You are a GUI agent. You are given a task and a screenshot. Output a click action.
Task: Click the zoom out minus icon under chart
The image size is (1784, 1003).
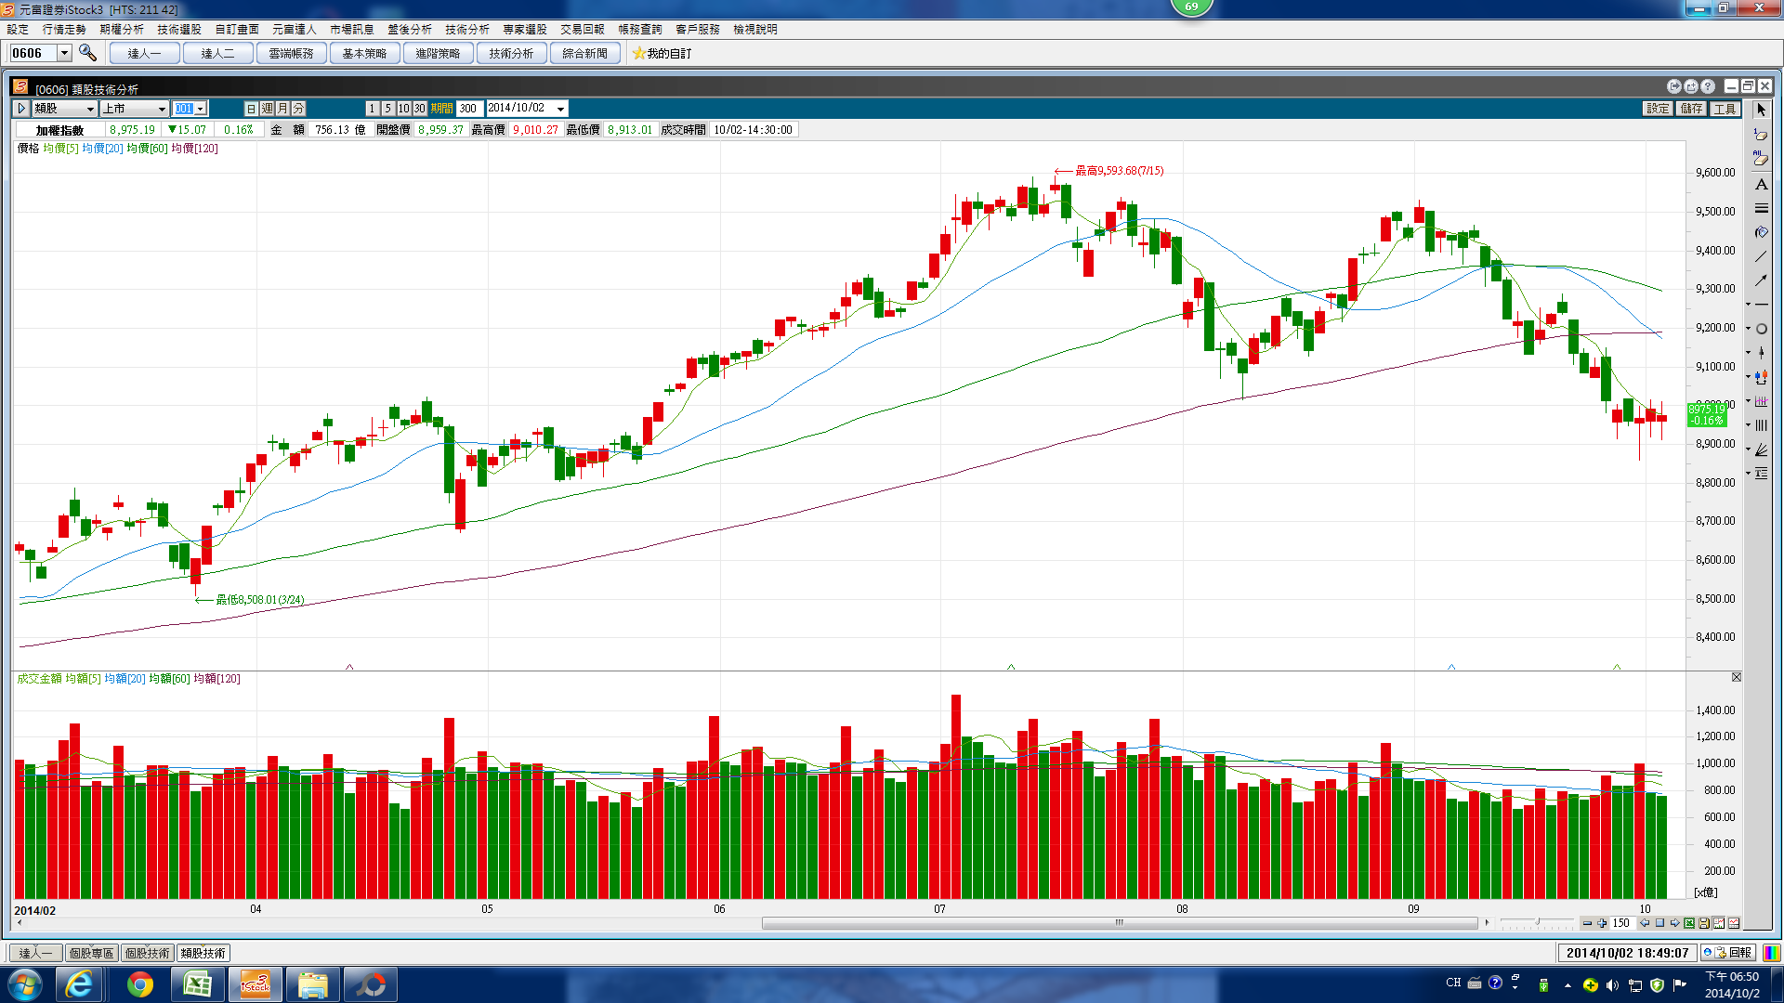[1587, 923]
